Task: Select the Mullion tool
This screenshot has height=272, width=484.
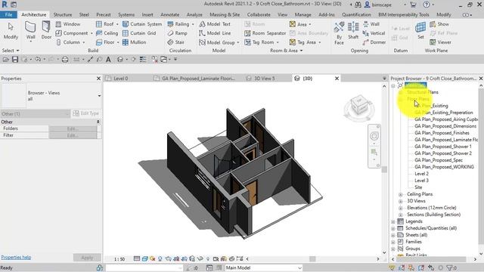Action: (135, 42)
